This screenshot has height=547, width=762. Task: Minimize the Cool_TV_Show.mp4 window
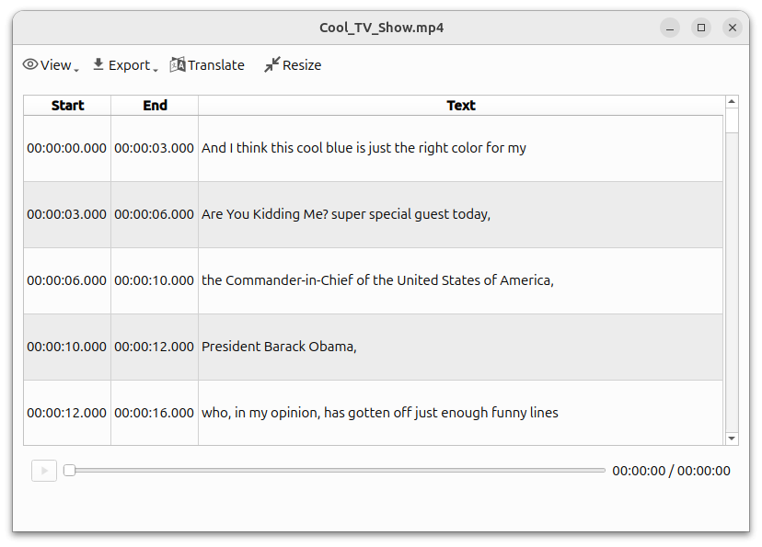[670, 28]
